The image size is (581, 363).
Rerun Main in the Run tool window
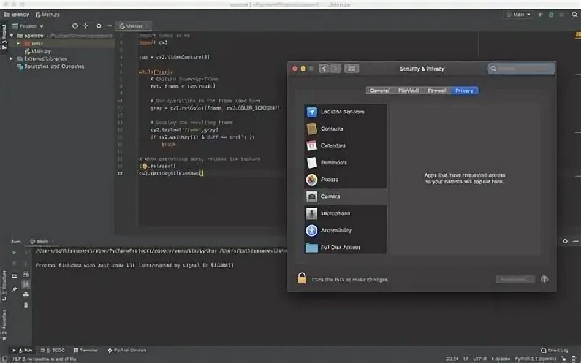(14, 253)
